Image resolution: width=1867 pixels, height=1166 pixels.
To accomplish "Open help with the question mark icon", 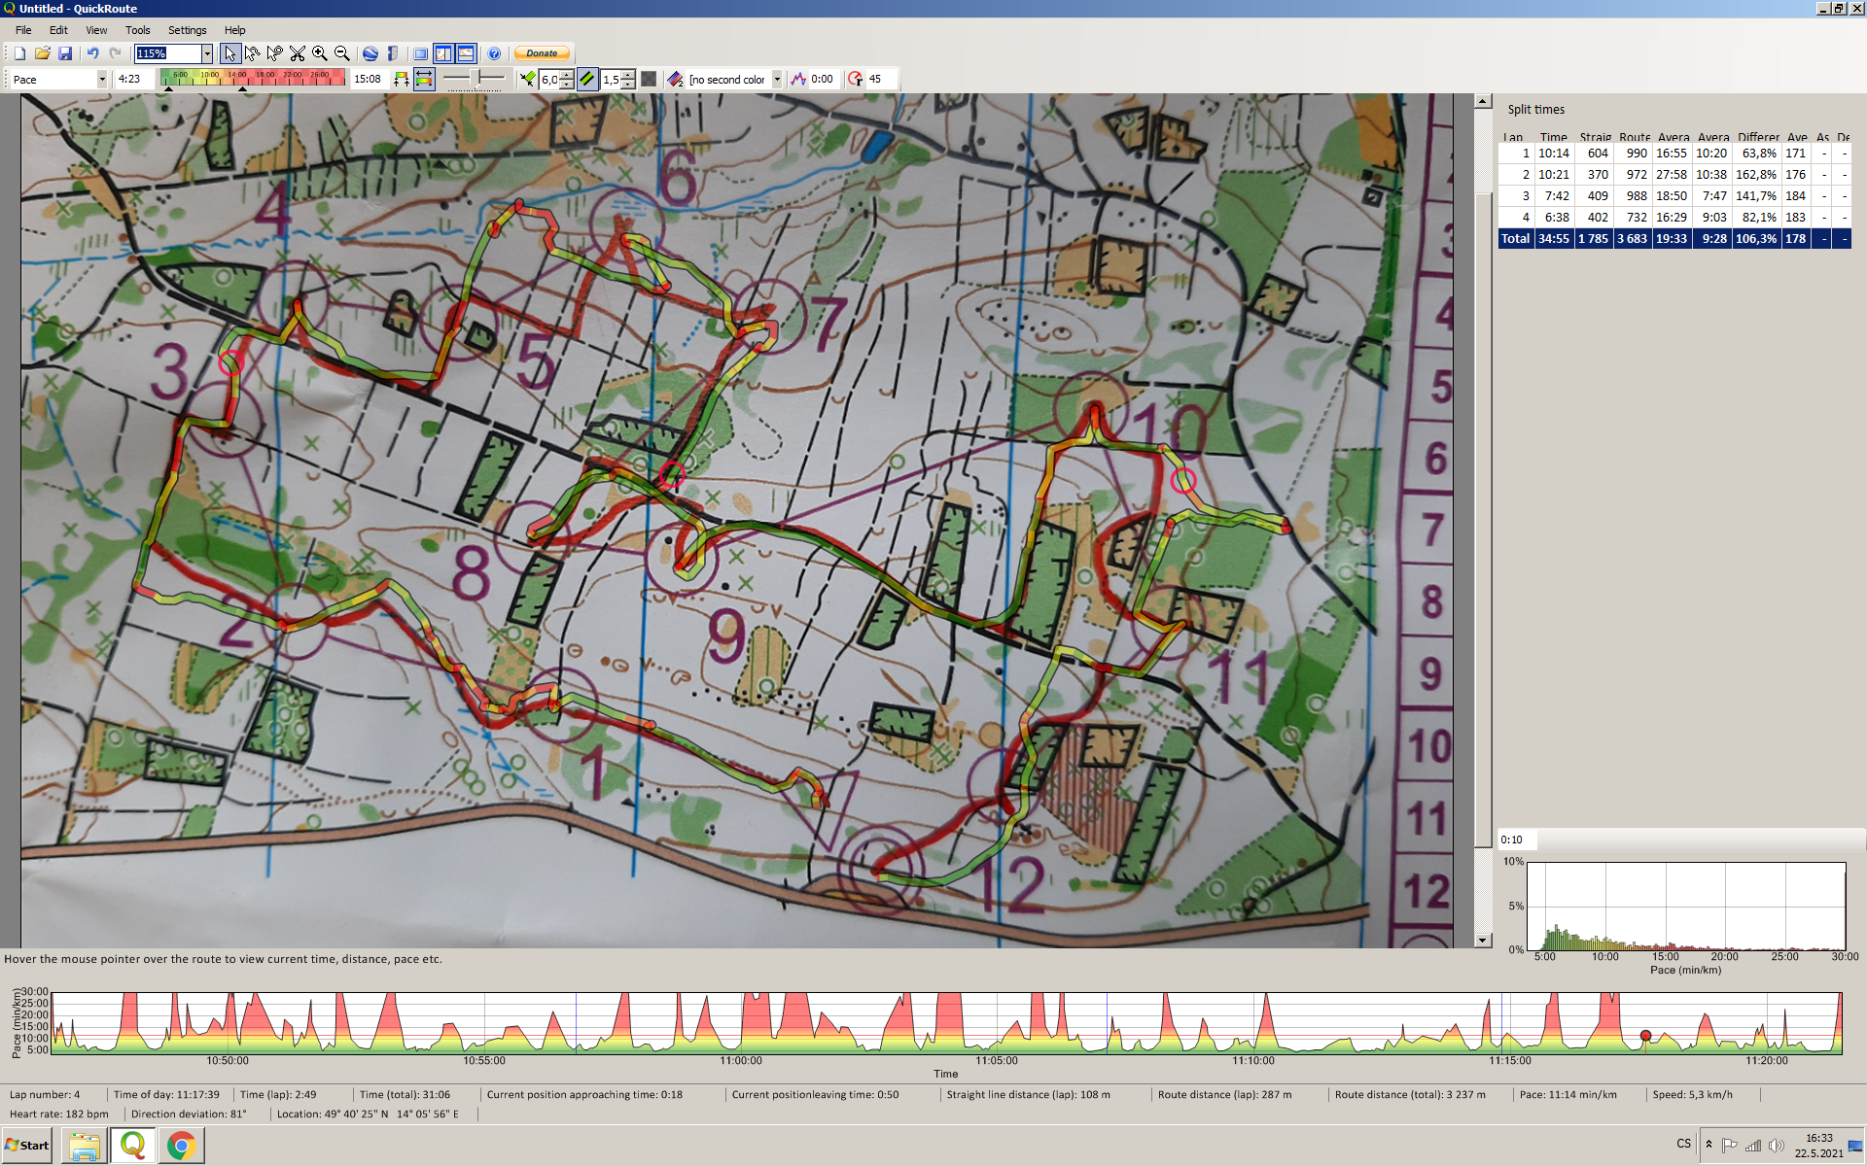I will [494, 53].
